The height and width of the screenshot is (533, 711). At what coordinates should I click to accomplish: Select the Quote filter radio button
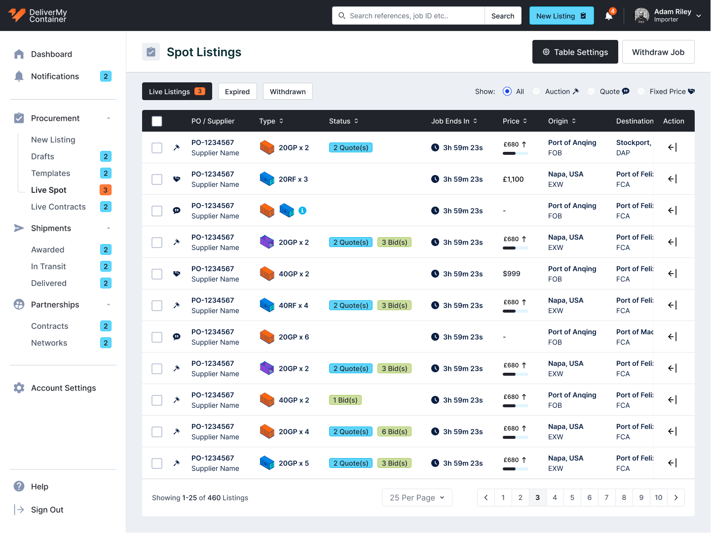click(x=591, y=91)
